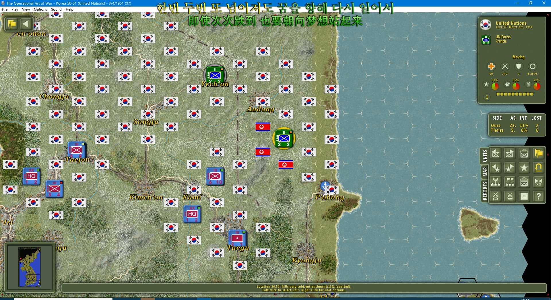Click the shield defense strength icon
551x300 pixels.
pos(519,66)
